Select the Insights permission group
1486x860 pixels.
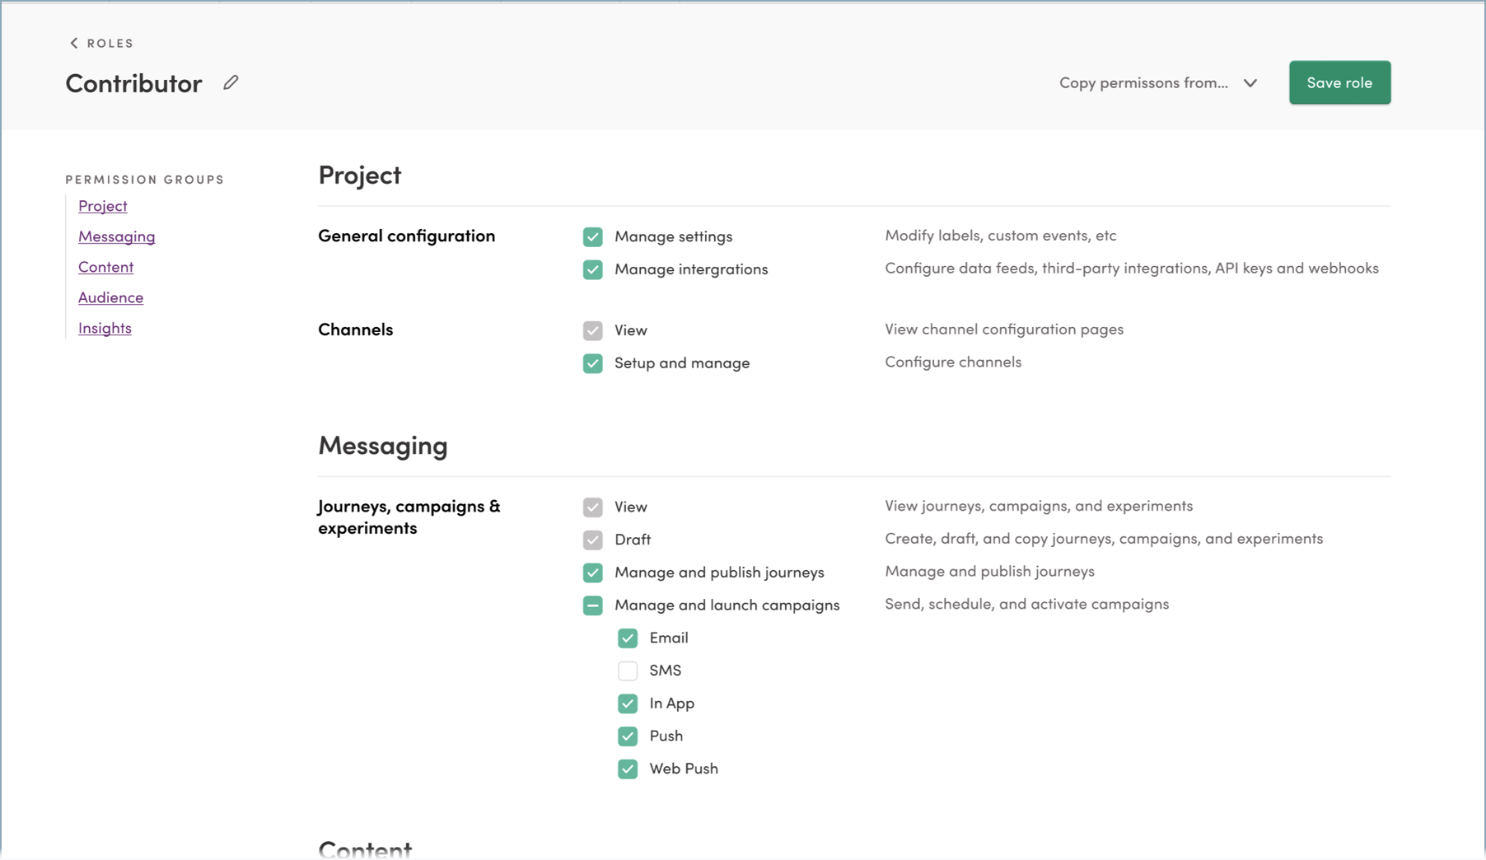click(x=105, y=328)
